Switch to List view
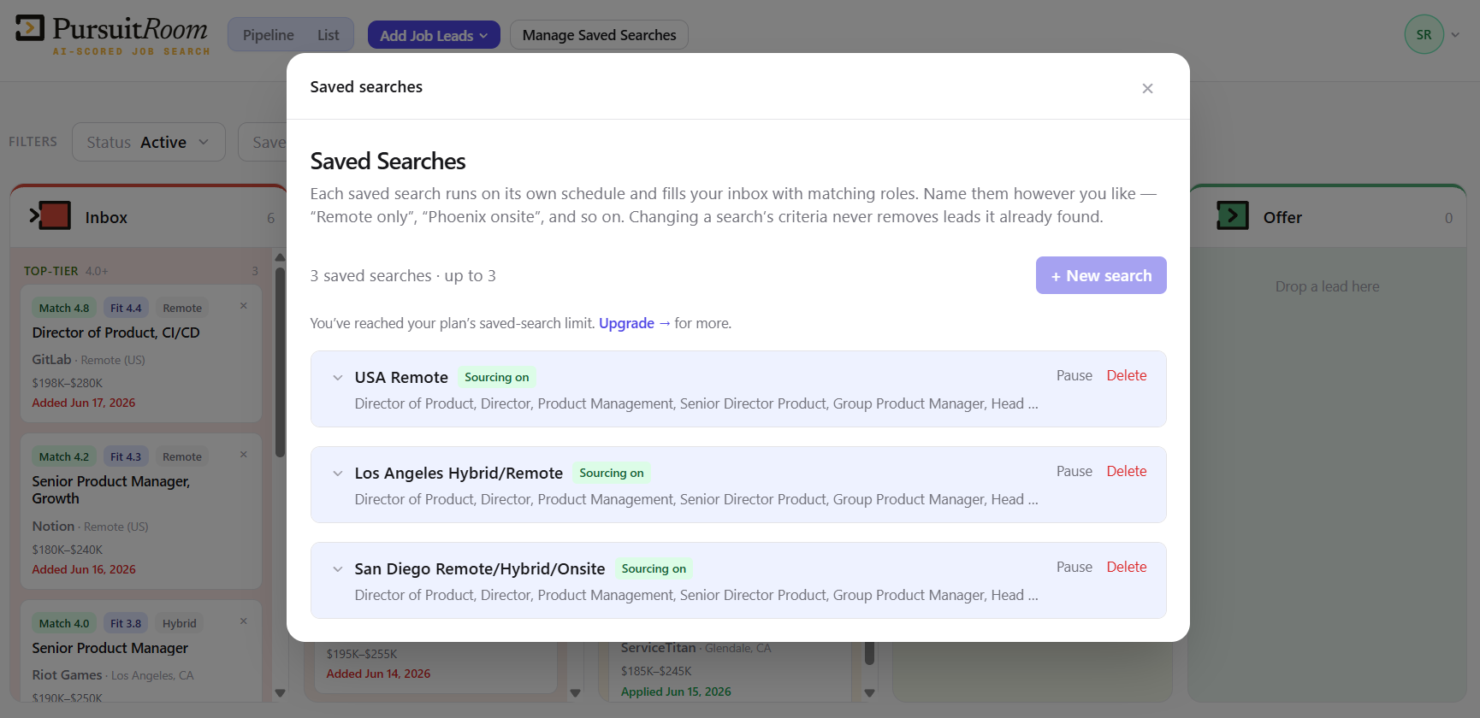This screenshot has width=1480, height=718. [x=329, y=35]
